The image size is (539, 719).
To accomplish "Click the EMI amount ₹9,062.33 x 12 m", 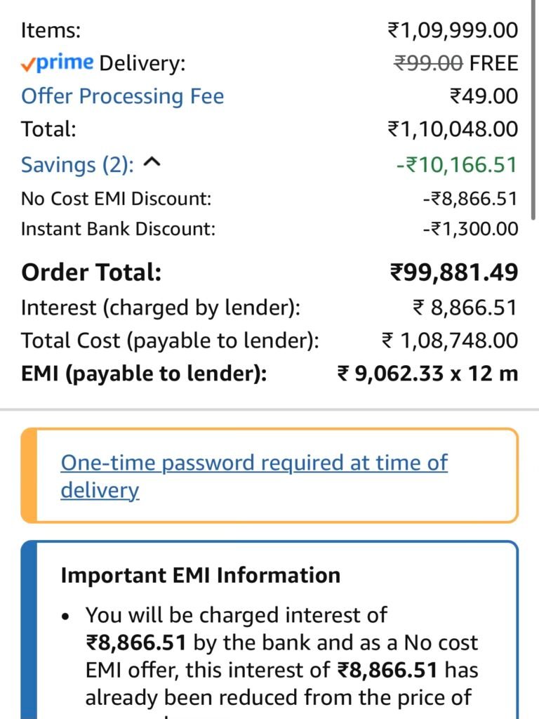I will [427, 374].
